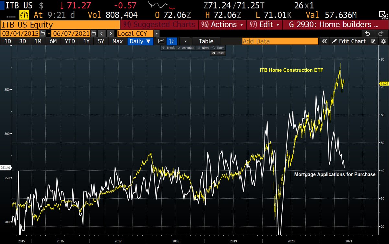Viewport: 389px width, 244px height.
Task: Open the Local CCY currency dropdown arrow
Action: [x=157, y=33]
